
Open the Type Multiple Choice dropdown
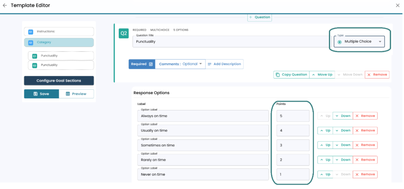tap(359, 41)
